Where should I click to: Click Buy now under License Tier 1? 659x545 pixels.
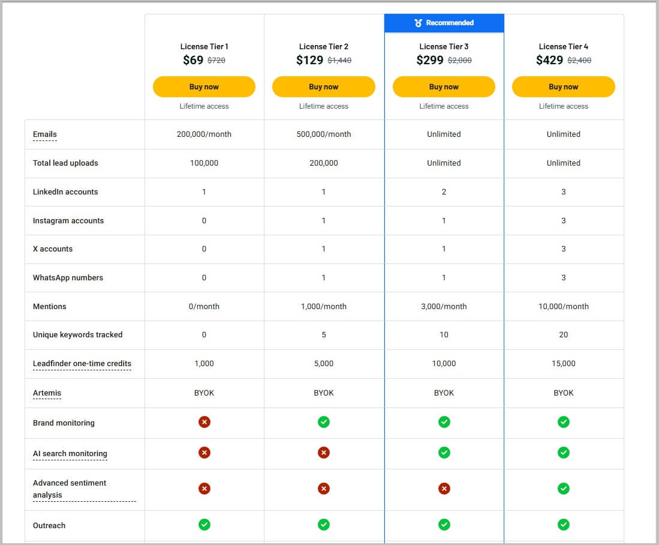tap(204, 86)
